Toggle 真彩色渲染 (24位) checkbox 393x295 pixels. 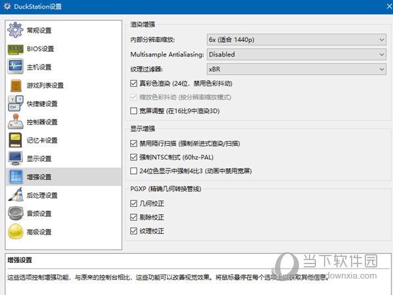click(x=133, y=83)
